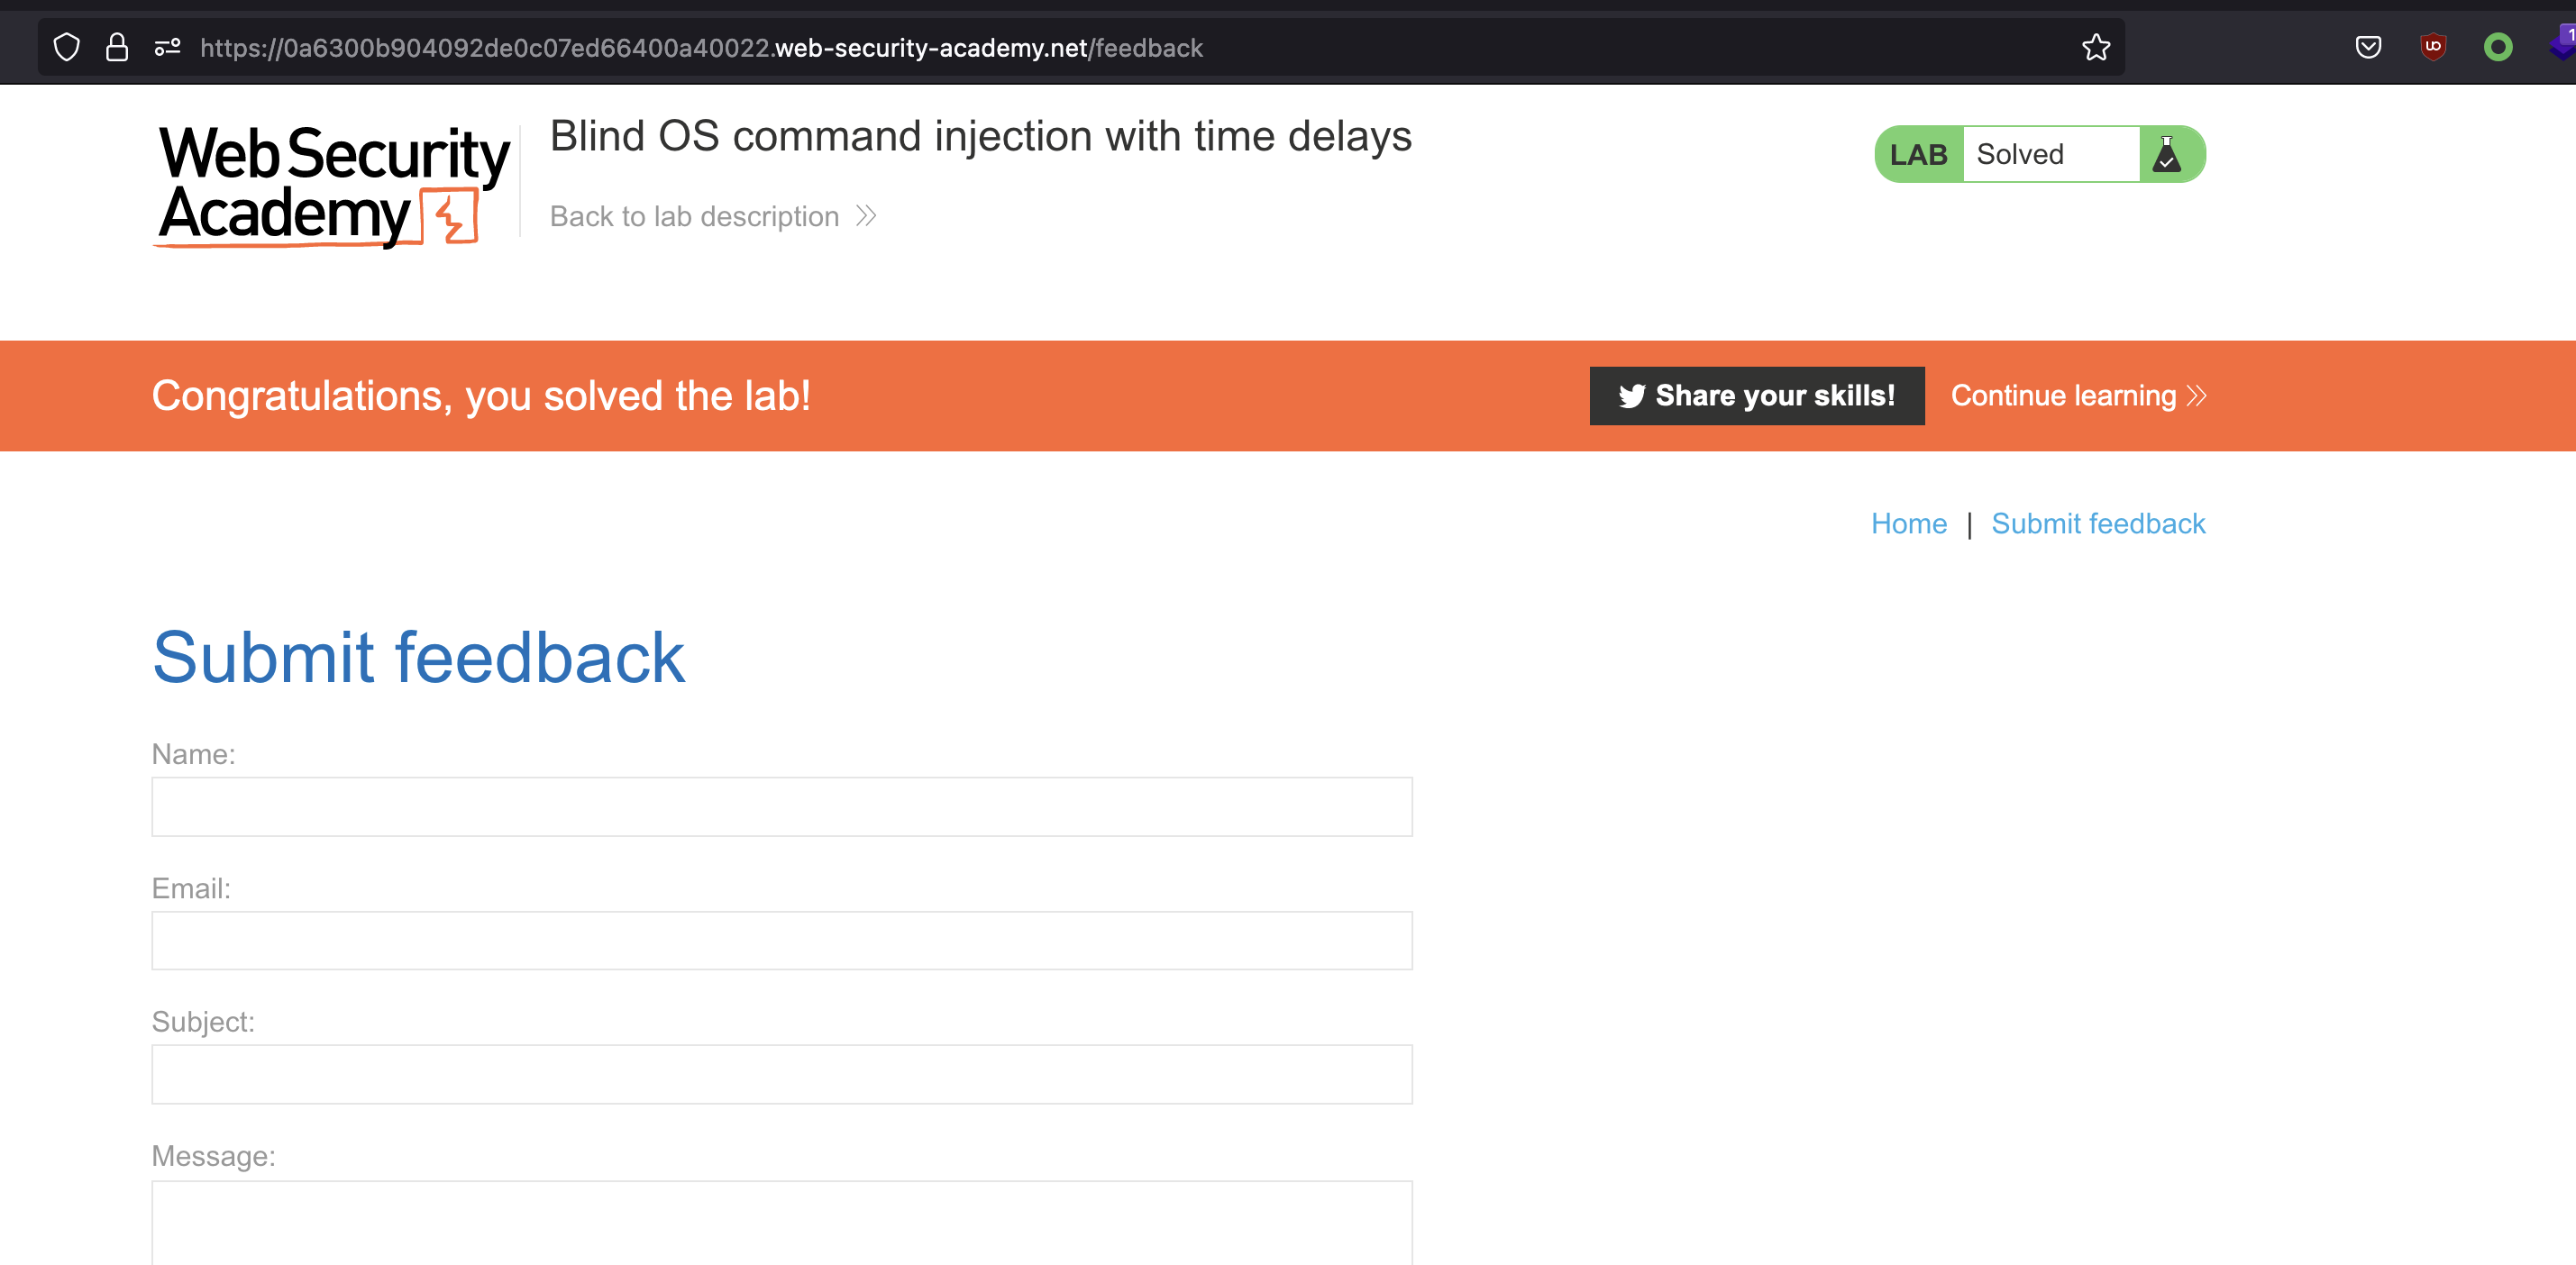Select the Subject input field
The width and height of the screenshot is (2576, 1265).
tap(781, 1074)
